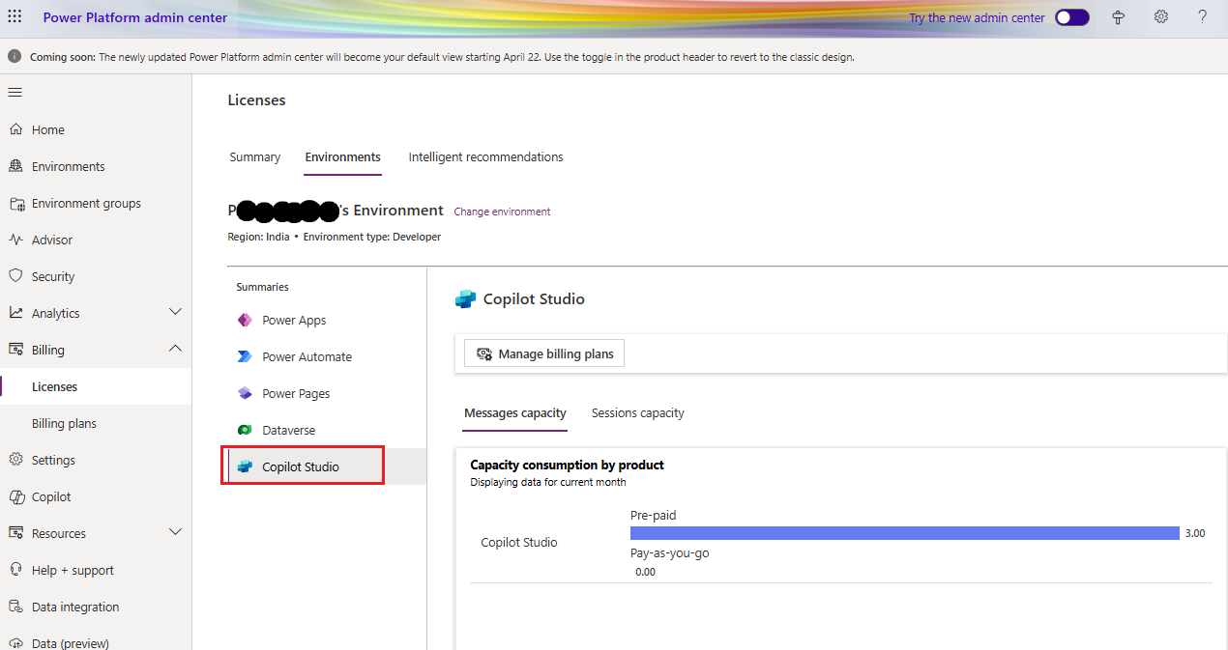
Task: Click the header icon beside the admin center toggle
Action: pos(1119,17)
